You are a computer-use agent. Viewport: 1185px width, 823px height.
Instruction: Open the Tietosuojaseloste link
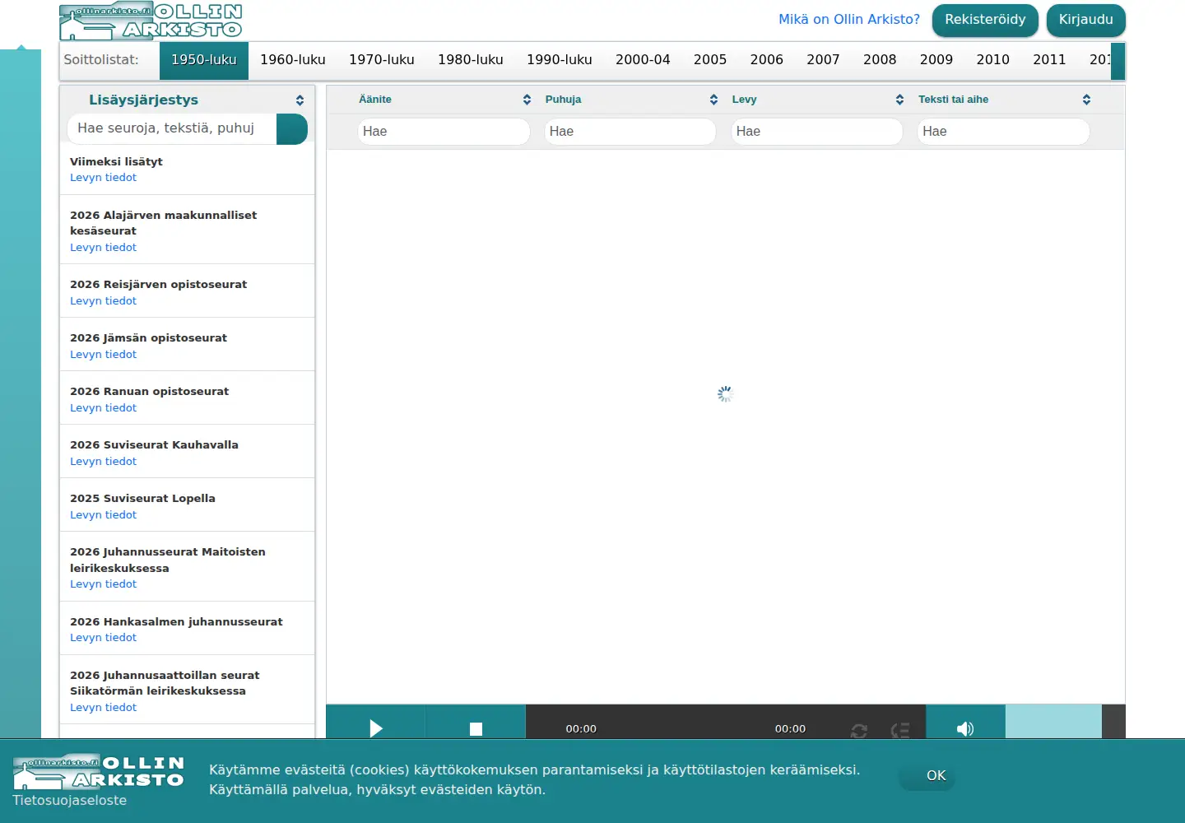coord(70,800)
